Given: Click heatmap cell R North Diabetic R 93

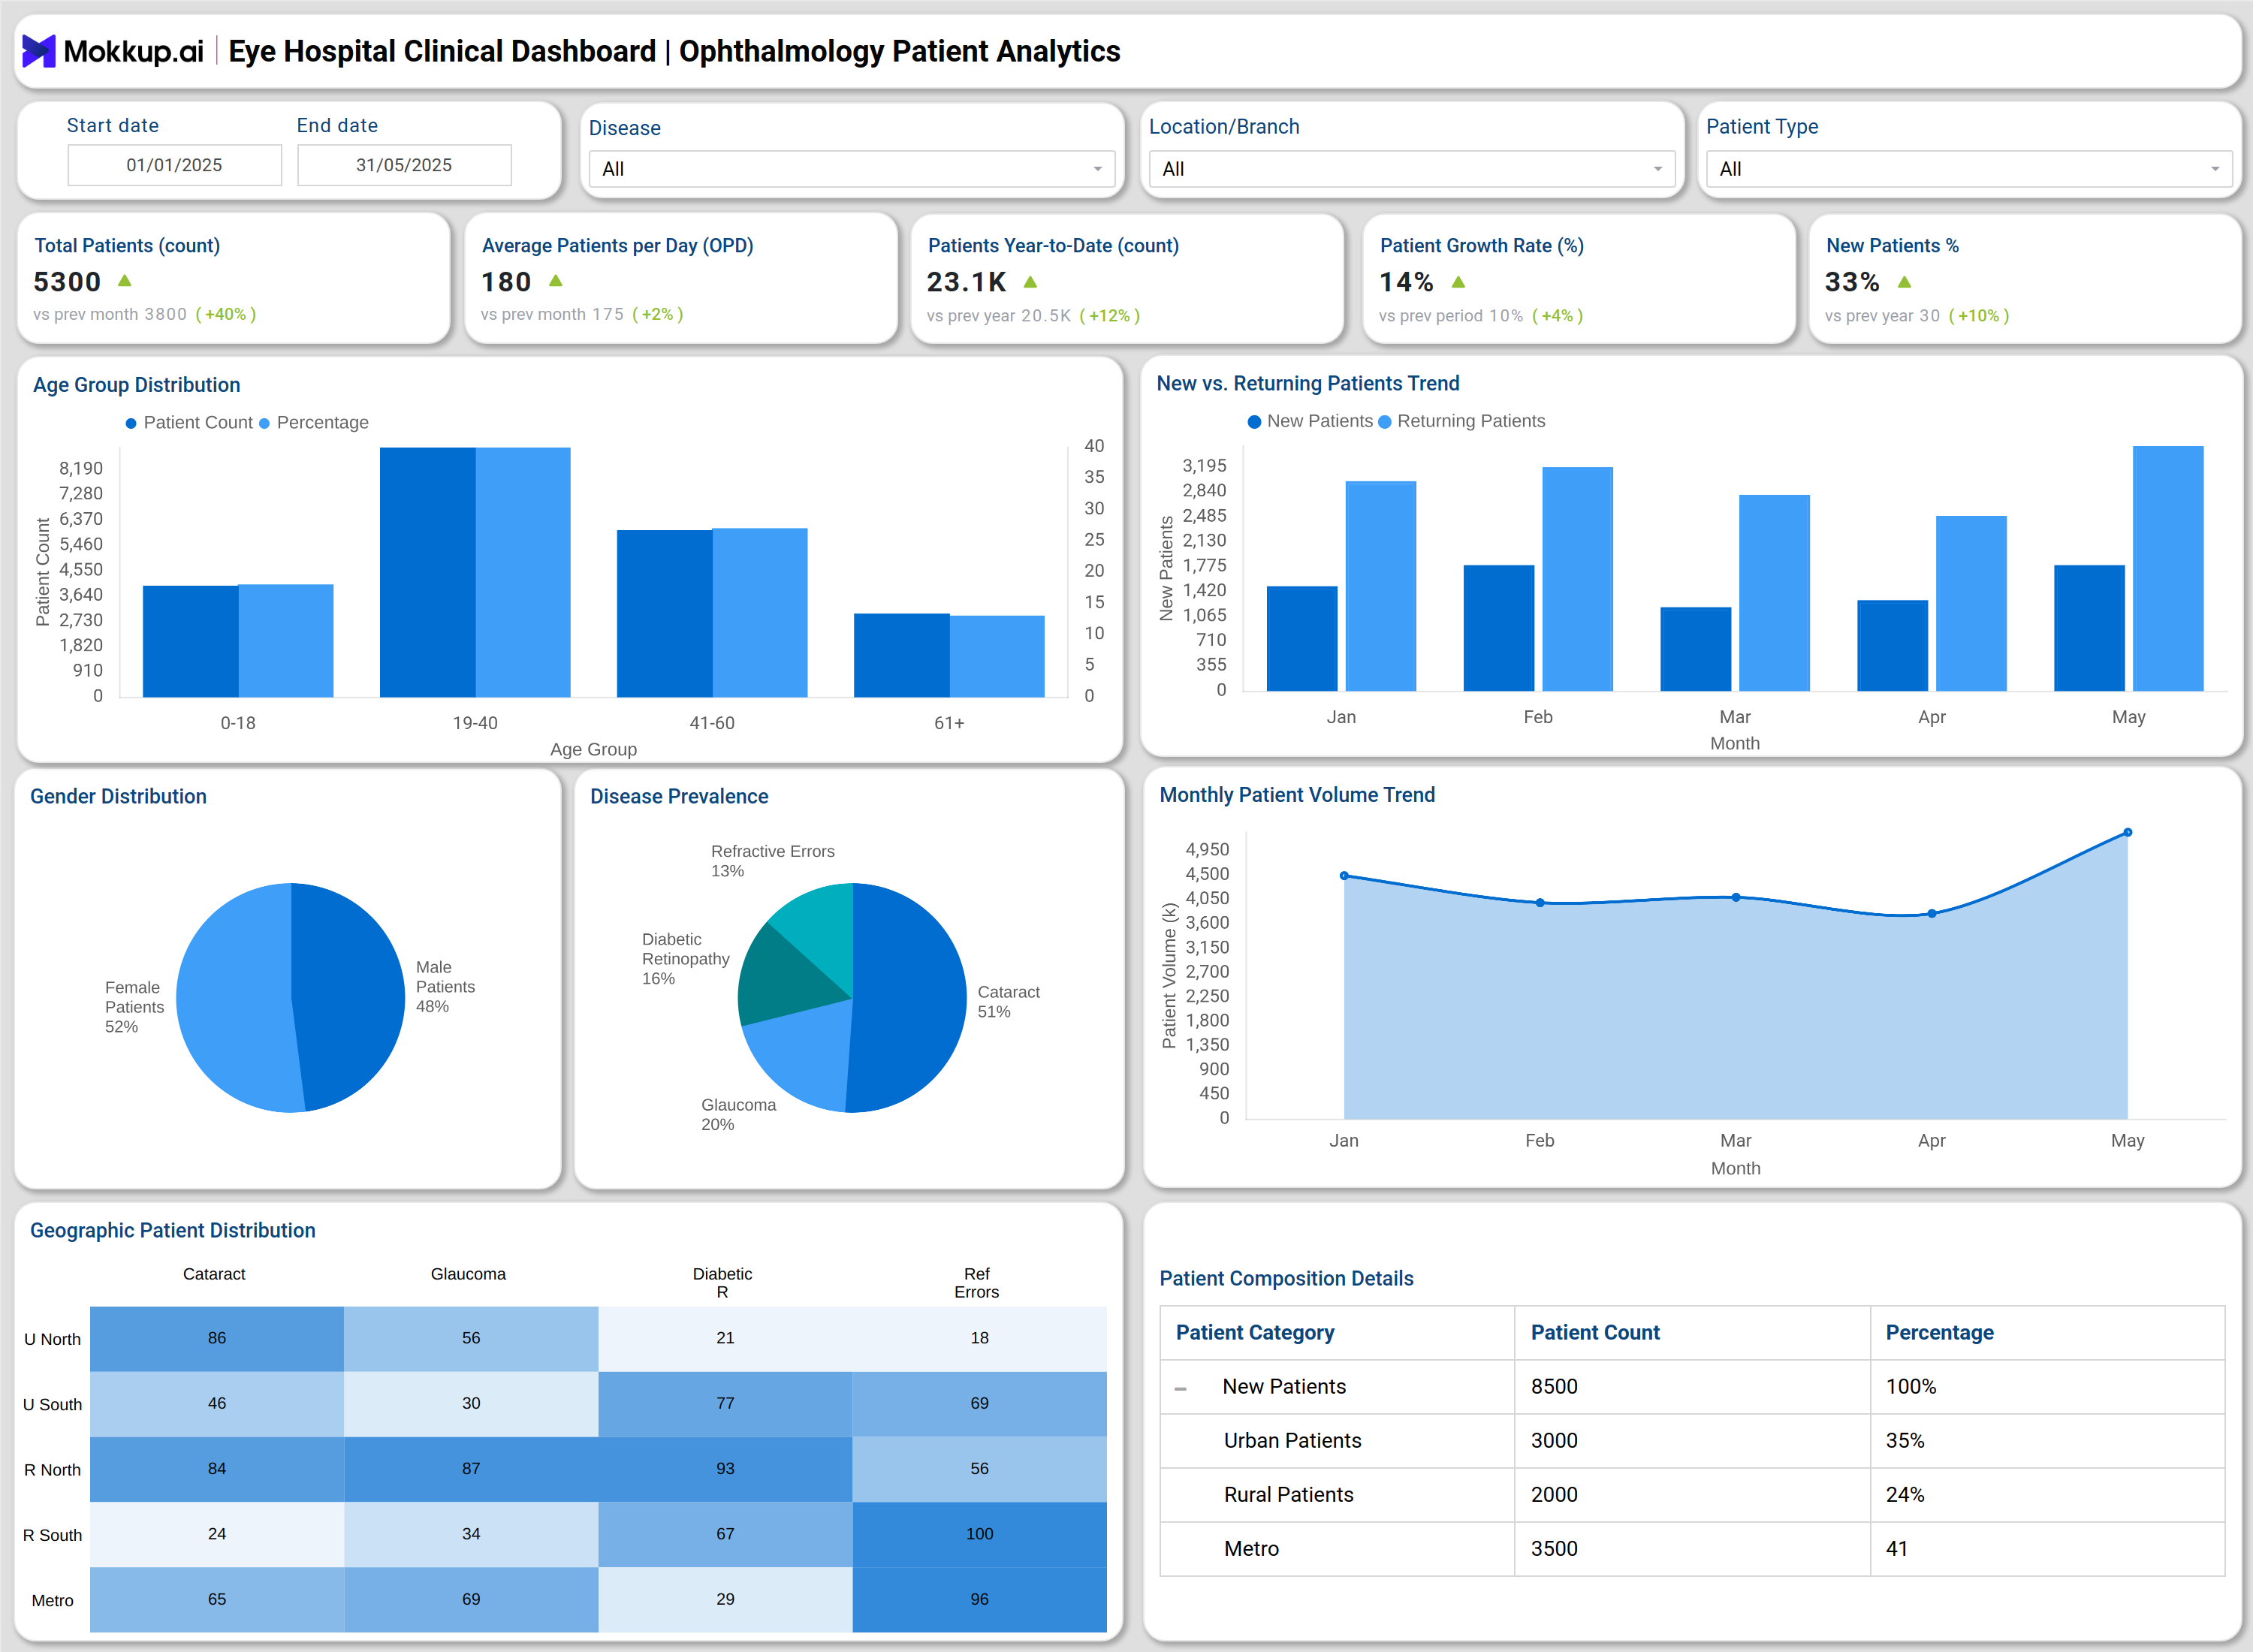Looking at the screenshot, I should [725, 1469].
